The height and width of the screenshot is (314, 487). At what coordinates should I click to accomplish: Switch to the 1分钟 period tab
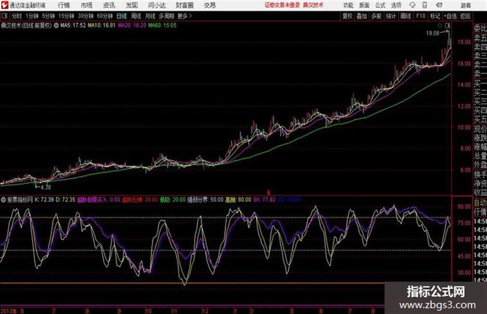31,16
